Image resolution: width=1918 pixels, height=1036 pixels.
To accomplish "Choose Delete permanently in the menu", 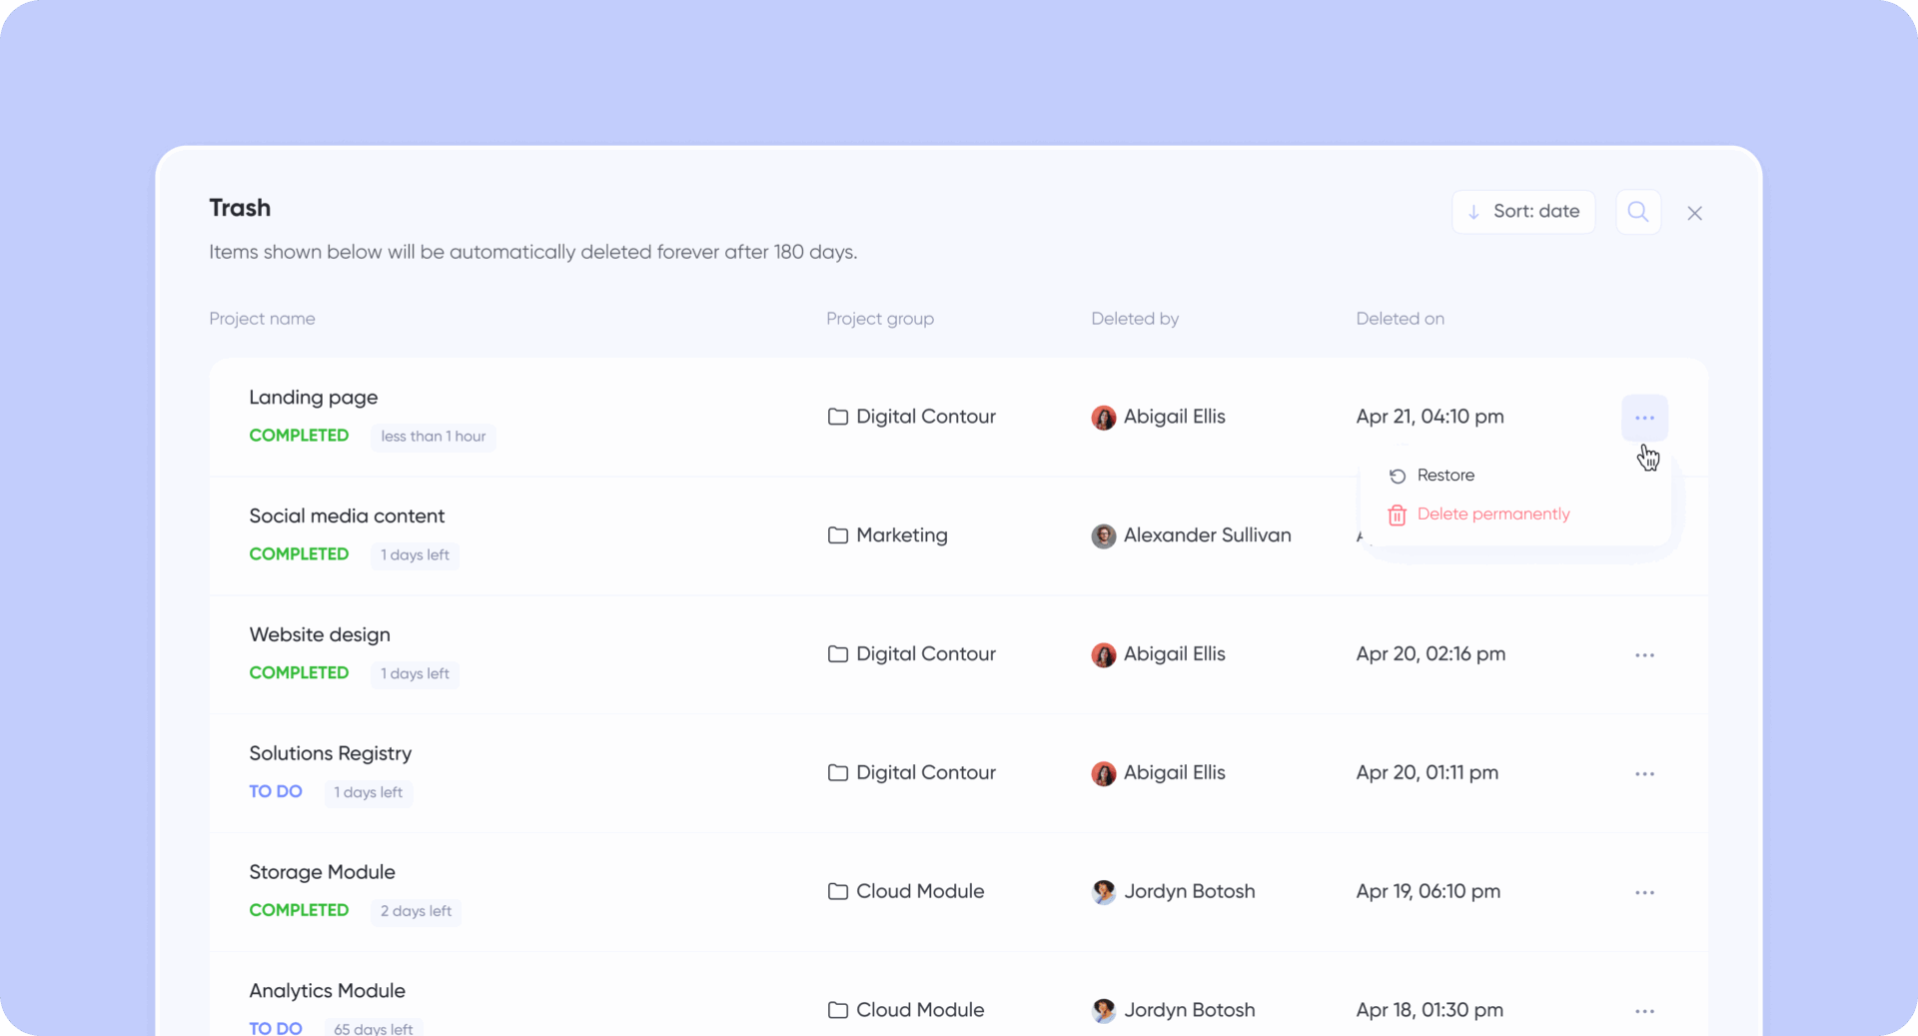I will coord(1492,515).
